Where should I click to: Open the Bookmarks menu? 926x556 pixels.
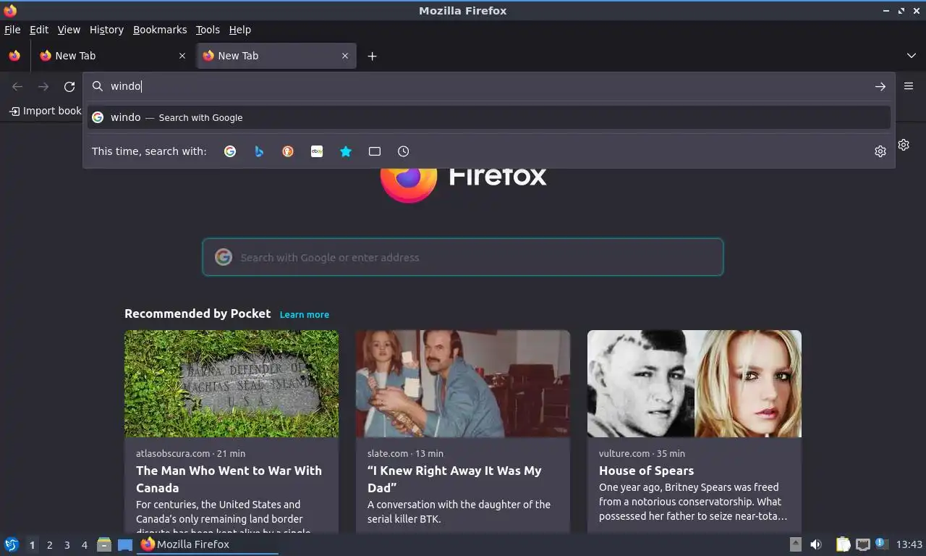click(160, 30)
